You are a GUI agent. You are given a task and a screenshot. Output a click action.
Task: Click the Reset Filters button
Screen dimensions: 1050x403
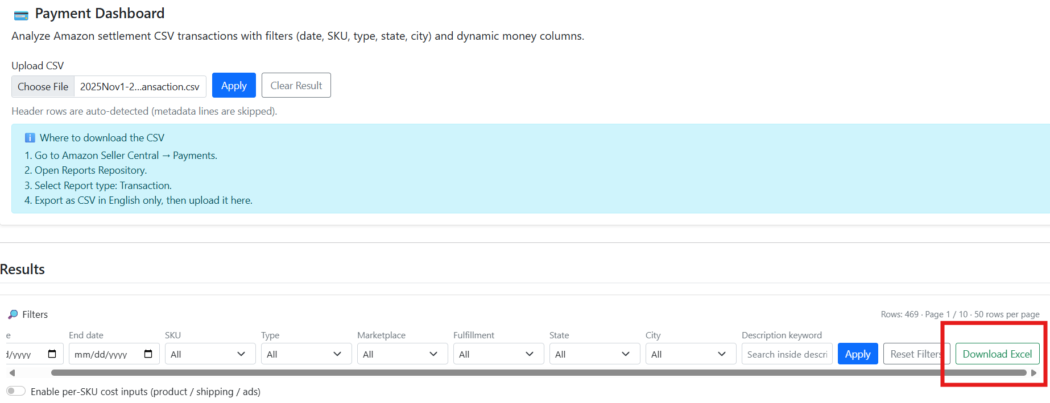pos(916,354)
